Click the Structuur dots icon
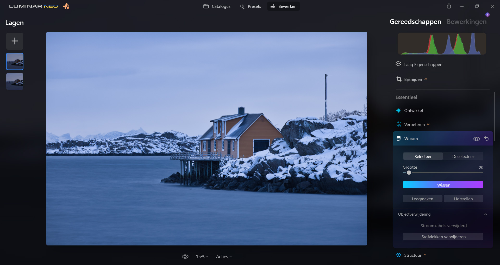This screenshot has width=500, height=265. pos(398,255)
